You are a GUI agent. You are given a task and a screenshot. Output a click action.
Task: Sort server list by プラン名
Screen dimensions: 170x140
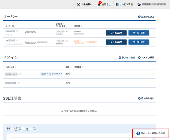(60, 24)
